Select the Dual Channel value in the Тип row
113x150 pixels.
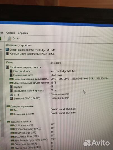tap(63, 109)
